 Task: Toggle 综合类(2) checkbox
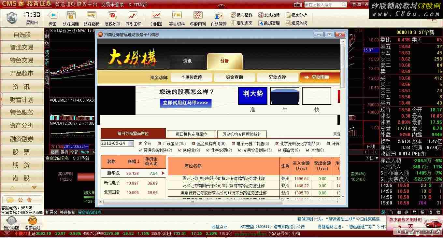tap(279, 150)
